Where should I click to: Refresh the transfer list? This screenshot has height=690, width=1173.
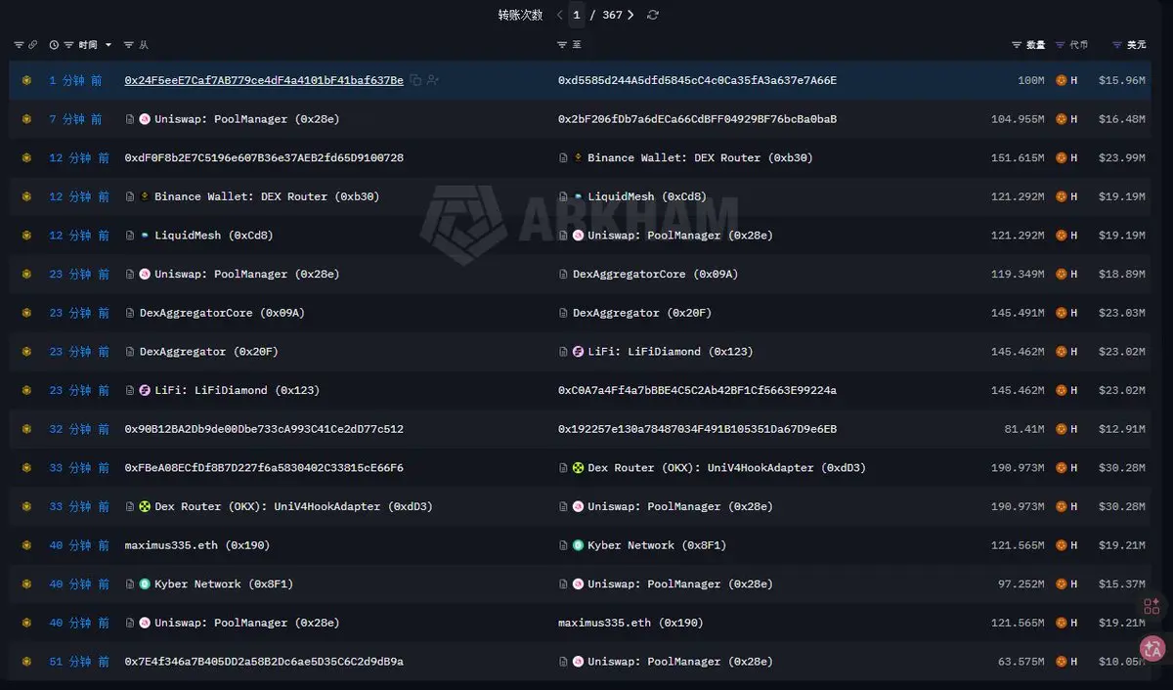[653, 15]
